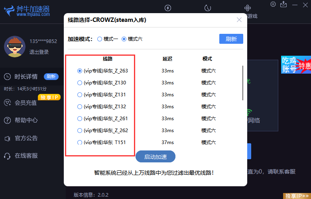Click the question mark icon for 帮助中心
311x199 pixels.
[7, 120]
